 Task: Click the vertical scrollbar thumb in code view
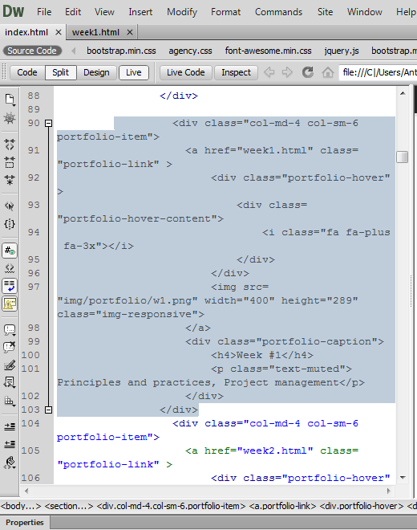click(402, 157)
